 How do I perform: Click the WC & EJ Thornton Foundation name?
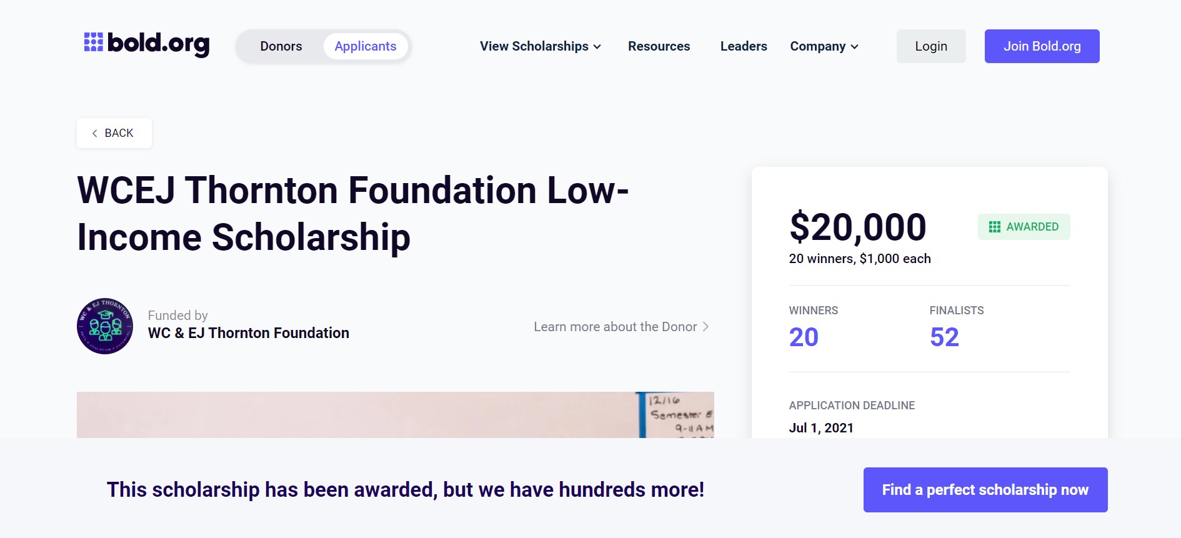(249, 333)
